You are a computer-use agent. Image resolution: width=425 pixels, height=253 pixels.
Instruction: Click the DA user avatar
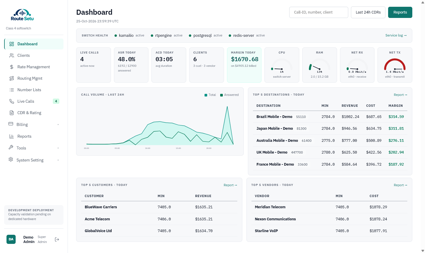(11, 239)
